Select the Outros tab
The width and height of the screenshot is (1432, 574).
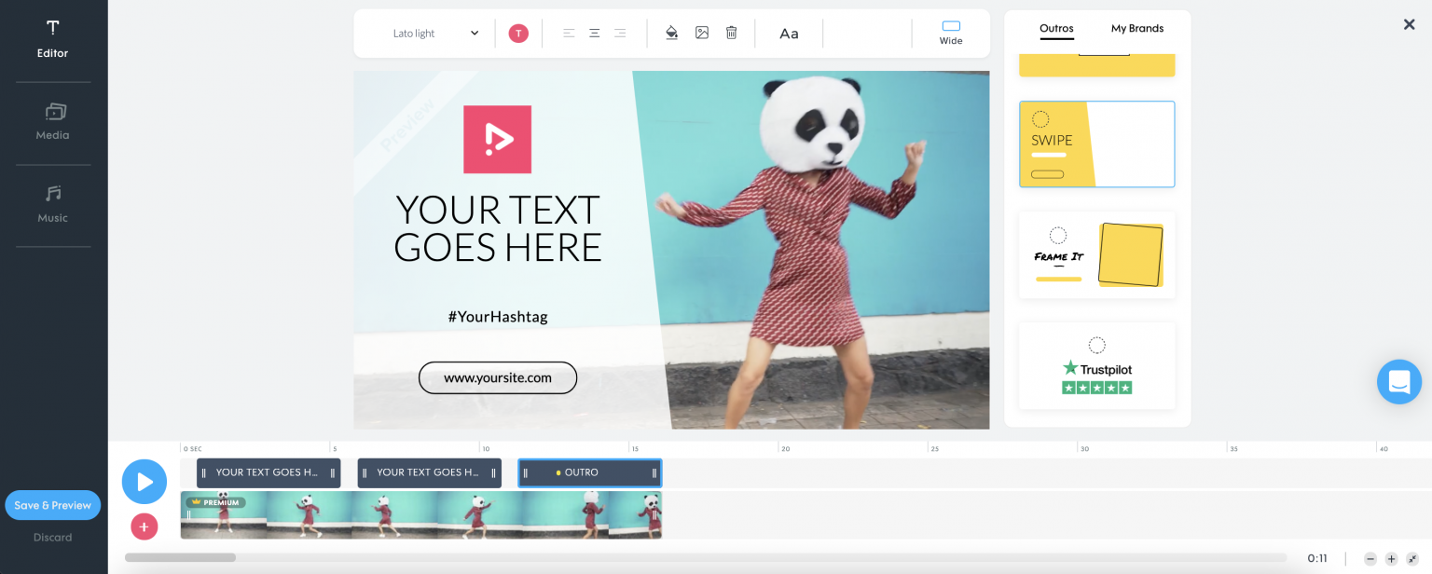click(1056, 29)
